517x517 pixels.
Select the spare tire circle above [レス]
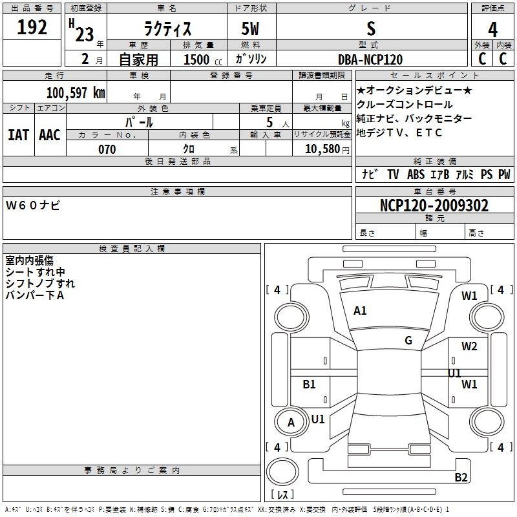pos(282,472)
